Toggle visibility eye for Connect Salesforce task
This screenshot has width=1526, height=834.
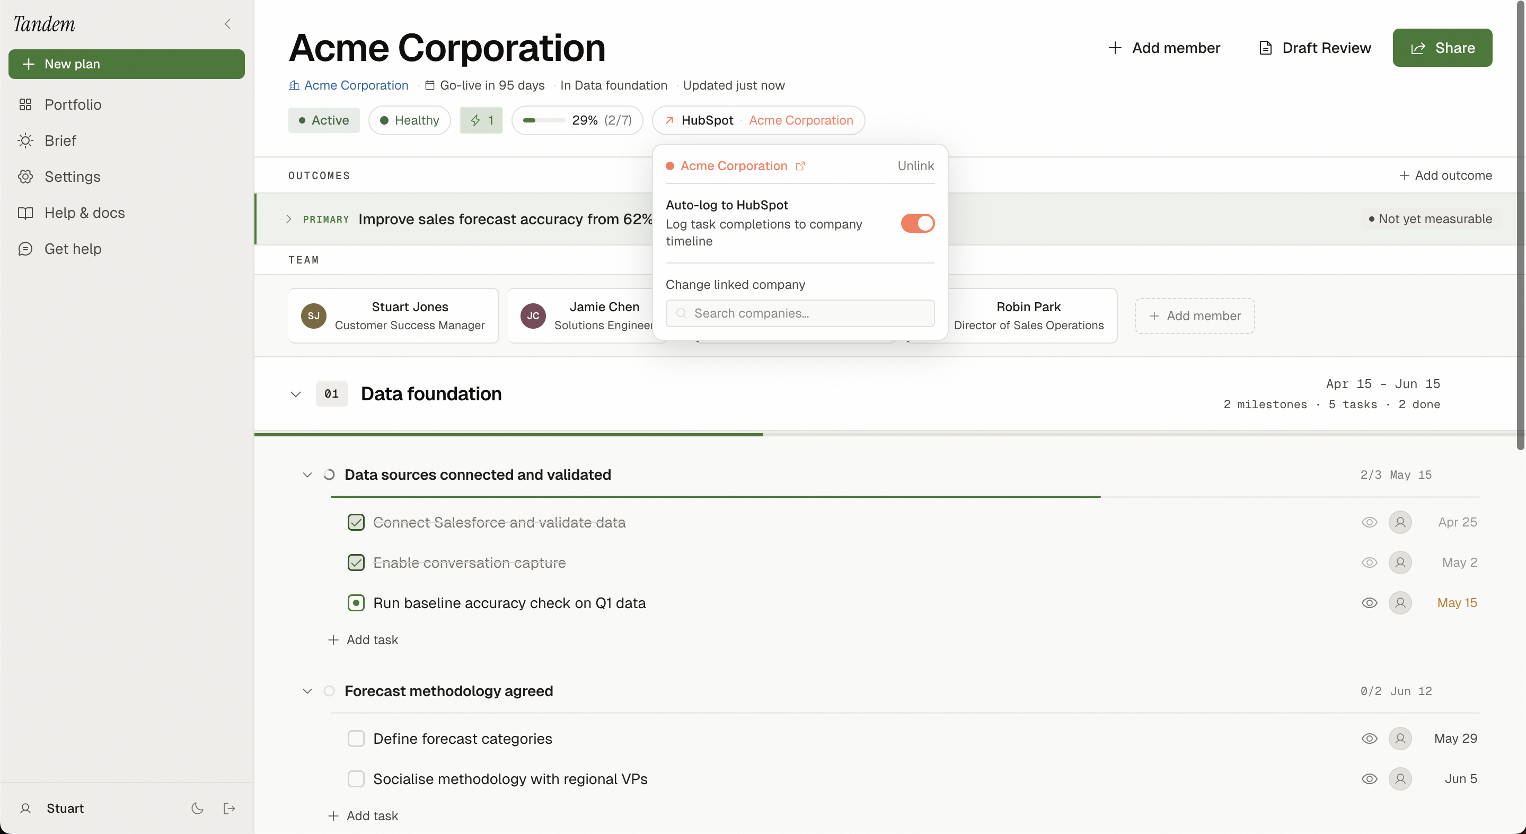point(1369,523)
